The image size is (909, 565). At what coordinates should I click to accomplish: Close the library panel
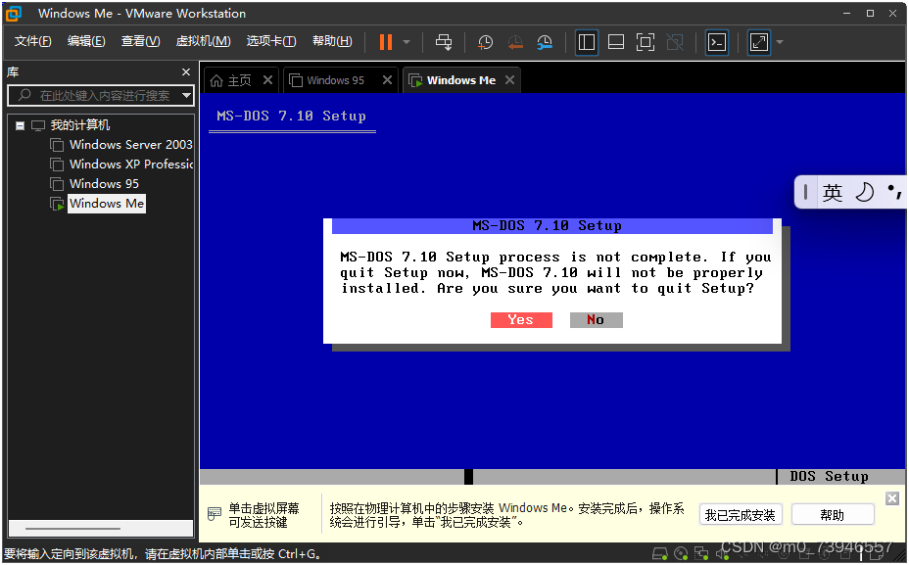pos(186,71)
